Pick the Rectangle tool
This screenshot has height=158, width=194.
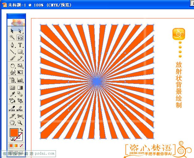pos(20,52)
